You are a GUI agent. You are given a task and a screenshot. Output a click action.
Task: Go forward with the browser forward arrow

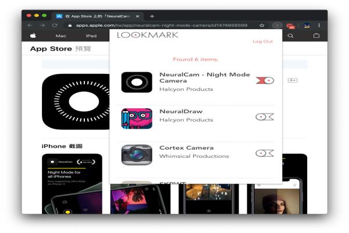[42, 26]
